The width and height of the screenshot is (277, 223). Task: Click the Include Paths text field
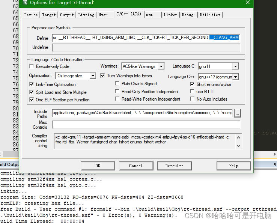click(x=142, y=113)
